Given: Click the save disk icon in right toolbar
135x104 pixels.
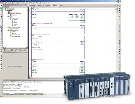Looking at the screenshot, I should [120, 10].
